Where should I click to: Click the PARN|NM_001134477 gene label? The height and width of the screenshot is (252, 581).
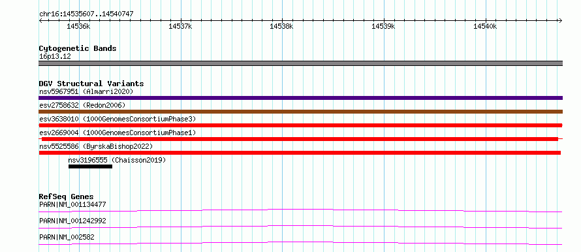72,204
